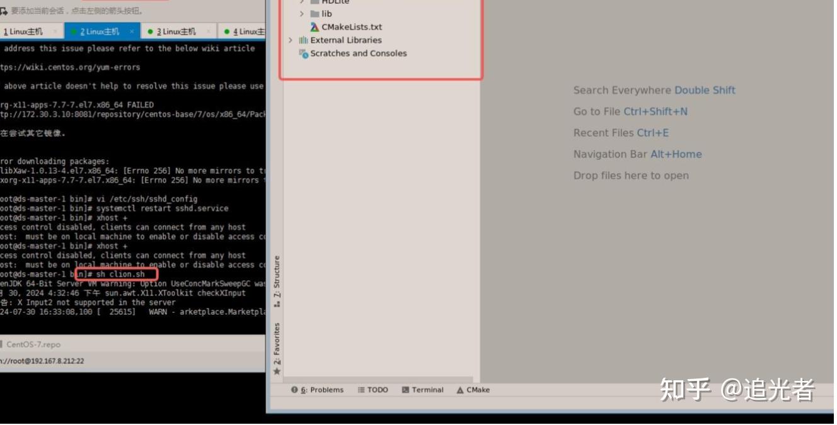837x425 pixels.
Task: Open the Terminal tool window in CLion
Action: coord(427,389)
